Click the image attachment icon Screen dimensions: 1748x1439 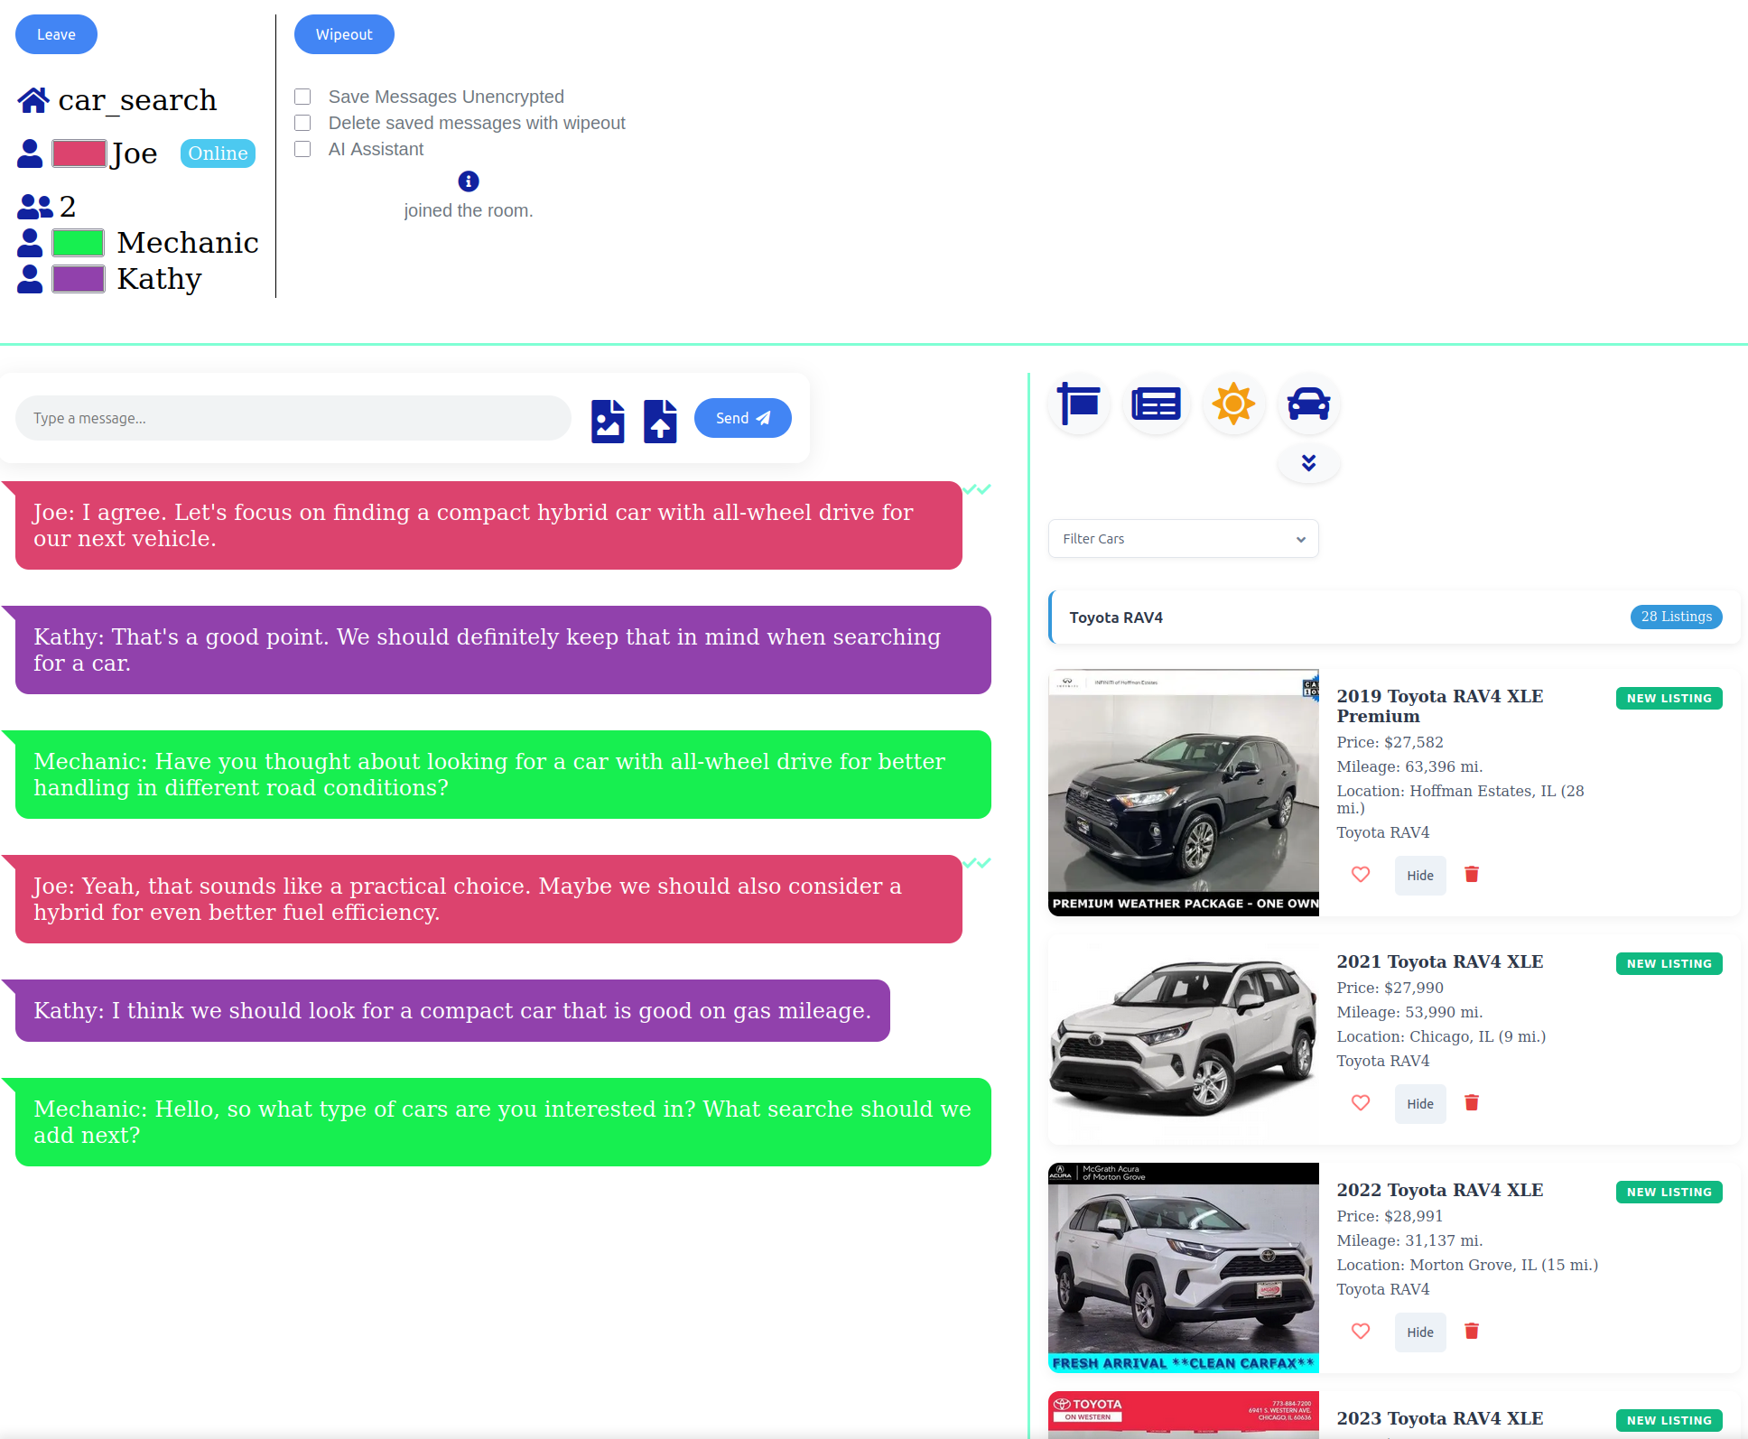pos(608,420)
